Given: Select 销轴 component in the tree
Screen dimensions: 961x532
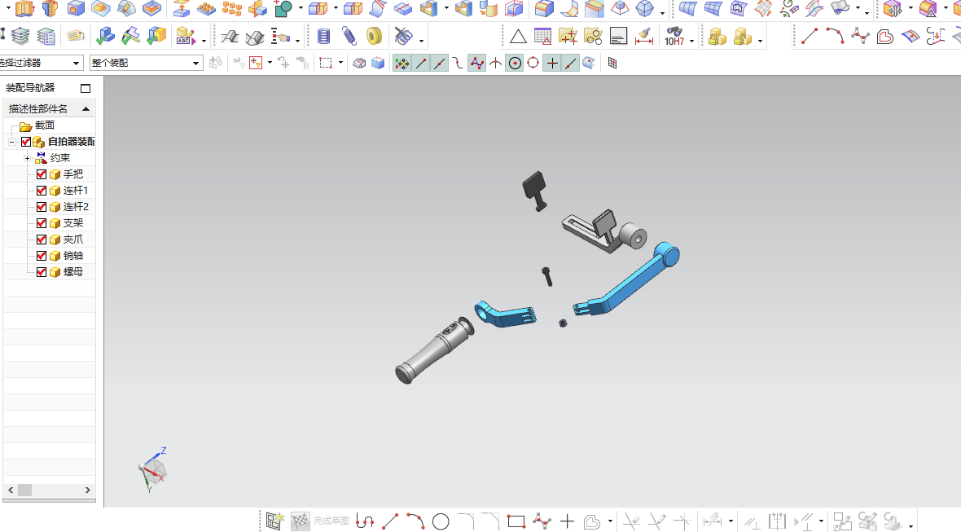Looking at the screenshot, I should [73, 256].
